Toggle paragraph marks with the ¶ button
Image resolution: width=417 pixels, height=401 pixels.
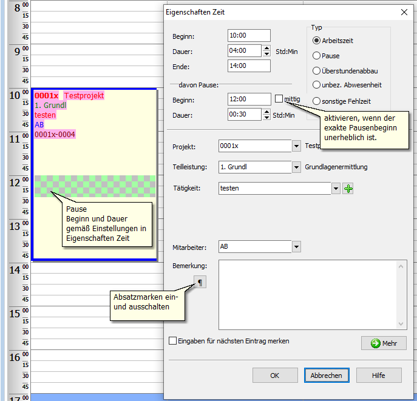tap(200, 281)
